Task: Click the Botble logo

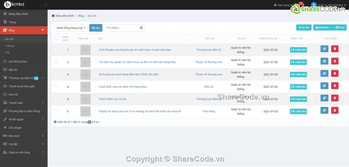Action: click(14, 4)
